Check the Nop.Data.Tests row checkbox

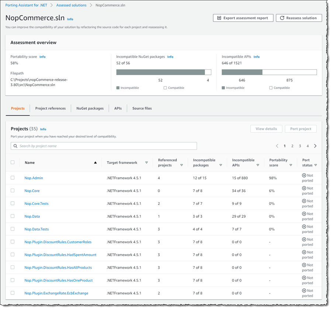pyautogui.click(x=13, y=229)
